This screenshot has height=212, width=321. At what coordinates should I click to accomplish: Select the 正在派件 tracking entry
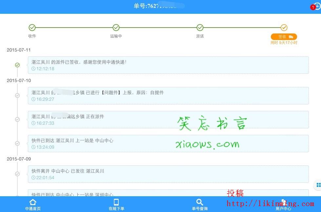click(168, 119)
